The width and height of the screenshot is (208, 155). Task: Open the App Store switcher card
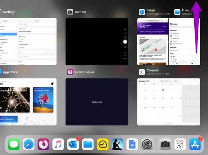click(x=28, y=102)
